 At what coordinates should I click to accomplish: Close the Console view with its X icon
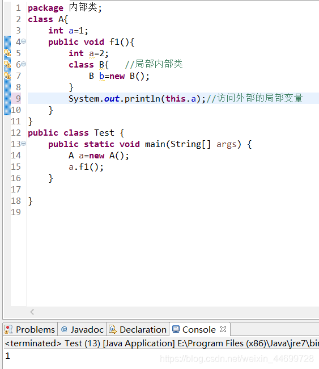click(223, 329)
